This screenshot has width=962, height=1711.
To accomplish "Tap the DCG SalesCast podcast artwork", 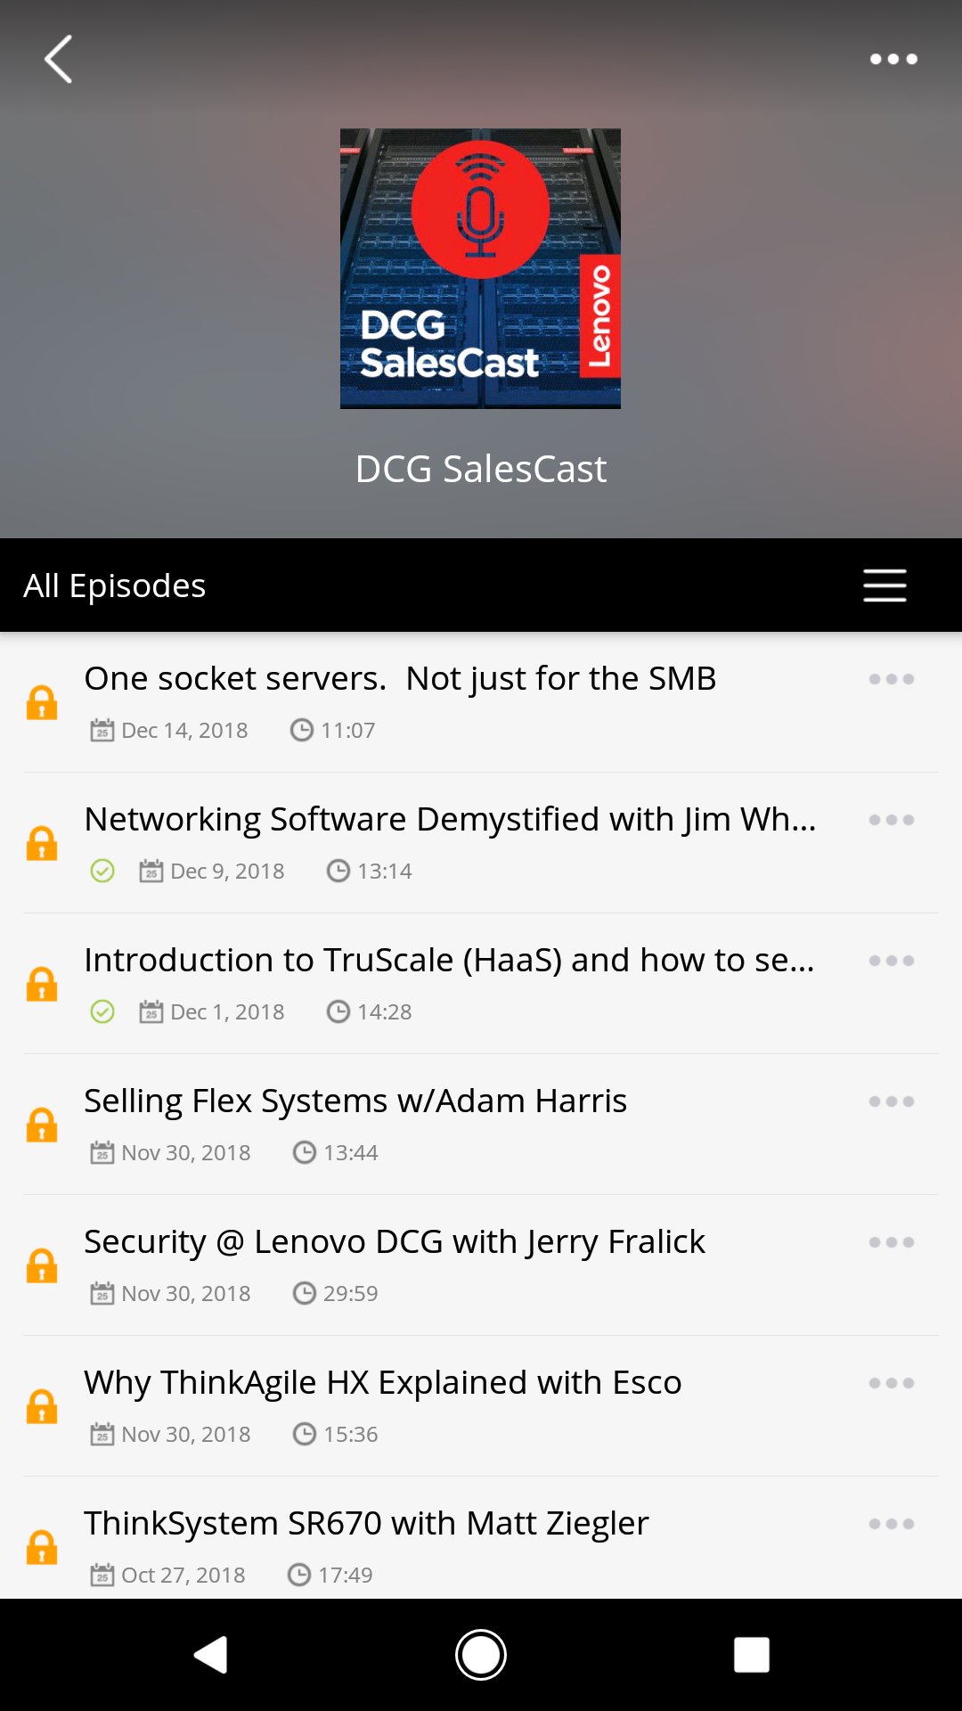I will pyautogui.click(x=480, y=268).
